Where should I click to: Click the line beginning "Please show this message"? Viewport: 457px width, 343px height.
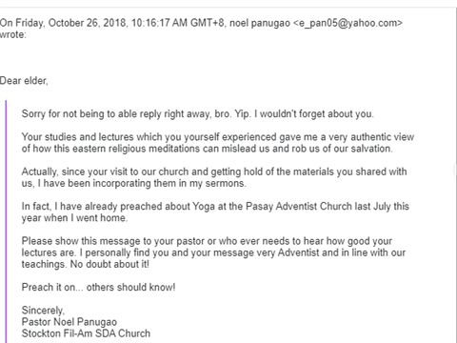coord(207,241)
